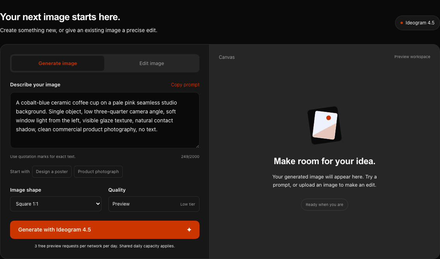Click the Make room for your idea heading
This screenshot has height=259, width=440.
point(325,161)
